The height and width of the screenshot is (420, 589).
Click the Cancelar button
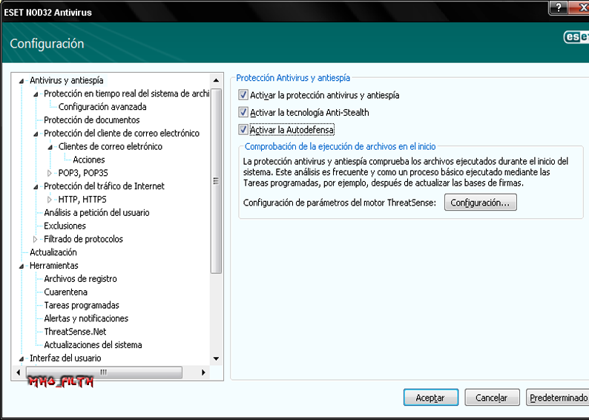[x=492, y=398]
